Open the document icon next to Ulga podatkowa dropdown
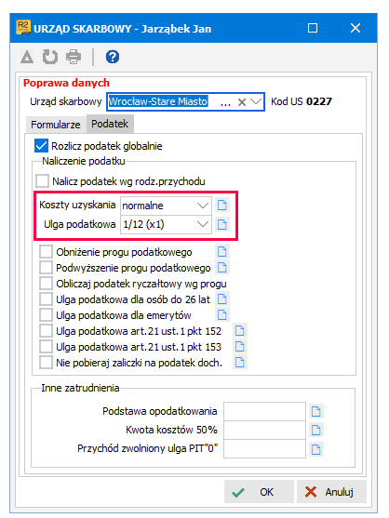389x518 pixels. (221, 225)
